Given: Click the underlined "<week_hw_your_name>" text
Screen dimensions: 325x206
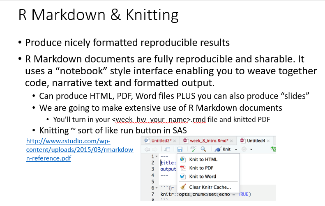Looking at the screenshot, I should click(x=151, y=119).
